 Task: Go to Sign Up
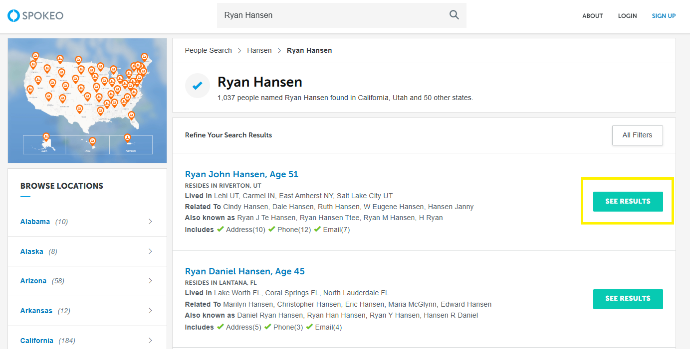664,16
